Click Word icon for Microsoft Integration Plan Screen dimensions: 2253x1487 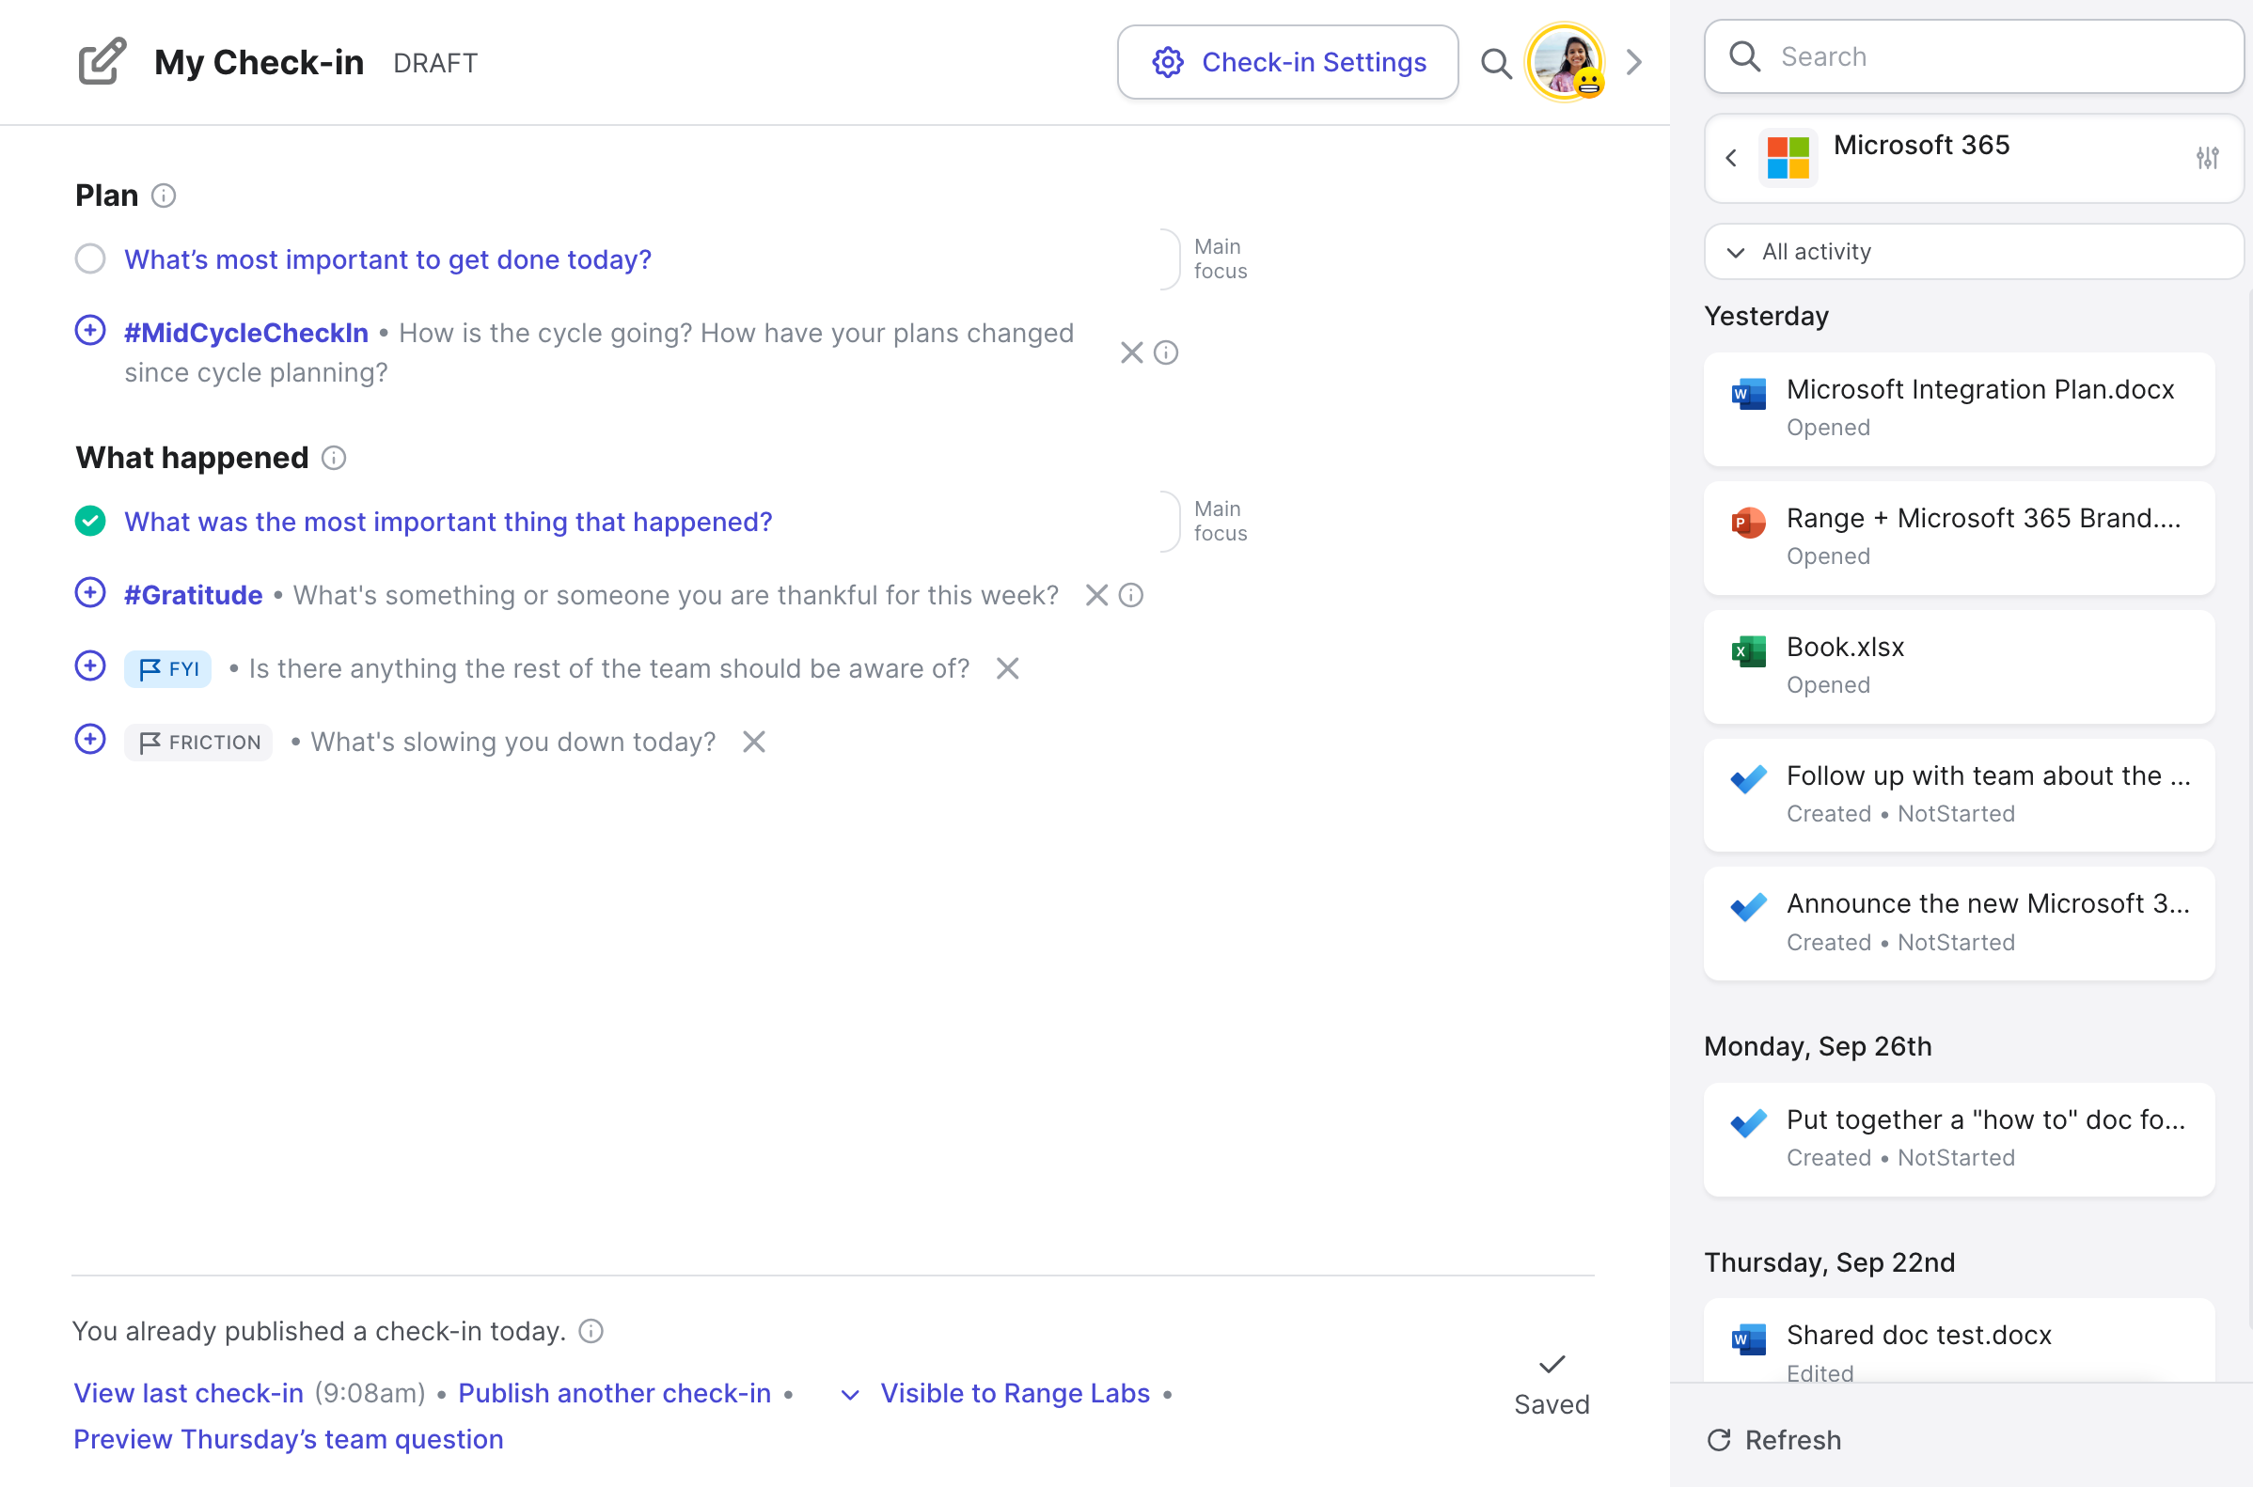1748,393
